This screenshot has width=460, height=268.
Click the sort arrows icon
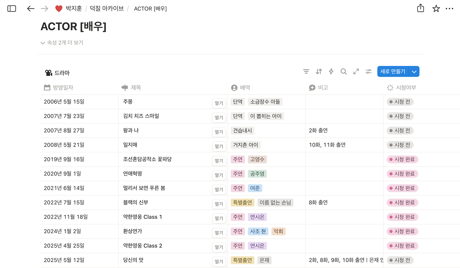[319, 72]
